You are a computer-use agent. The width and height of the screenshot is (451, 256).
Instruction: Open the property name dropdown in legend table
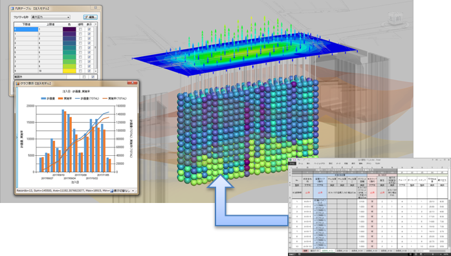50,17
